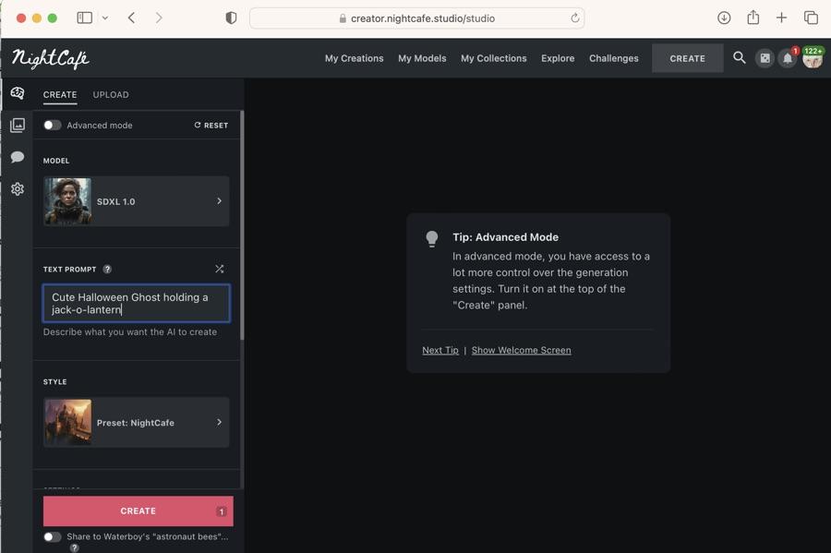Click the Safari address bar
831x553 pixels.
tap(417, 18)
